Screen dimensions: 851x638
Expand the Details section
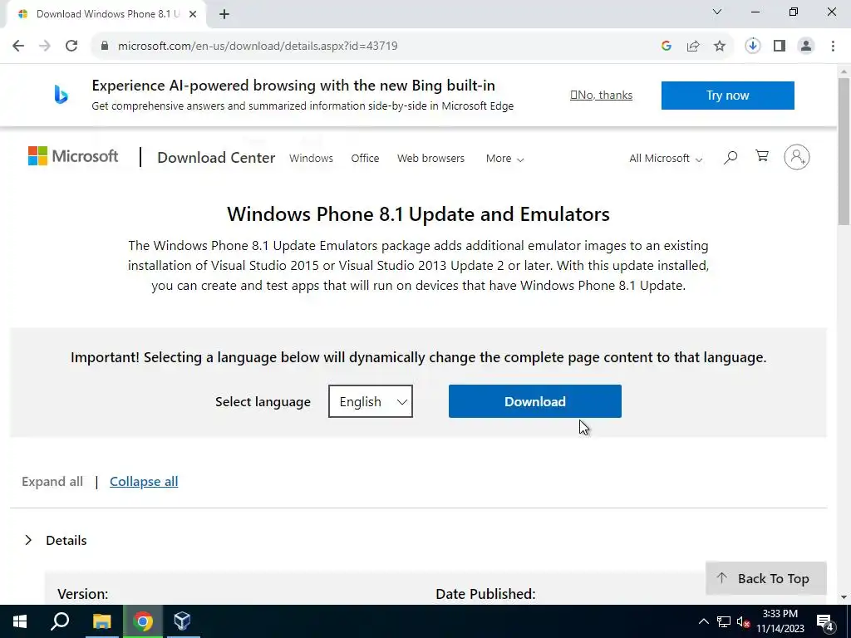pyautogui.click(x=56, y=540)
